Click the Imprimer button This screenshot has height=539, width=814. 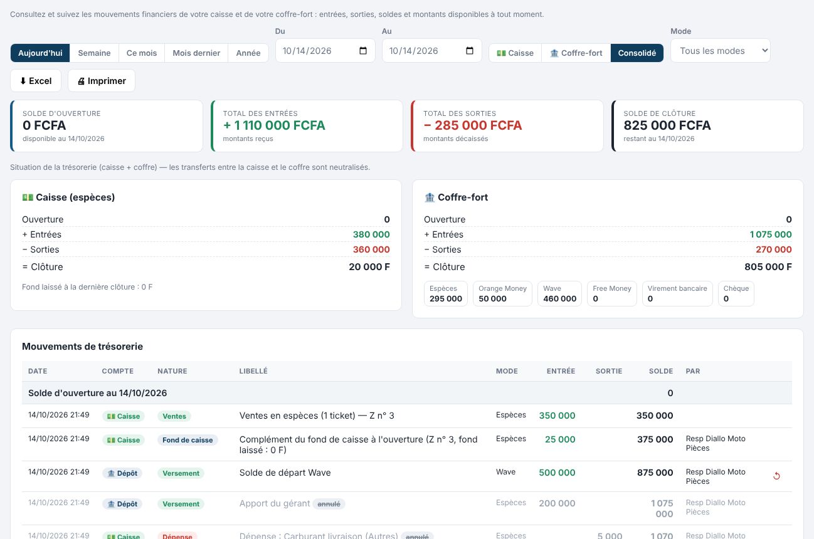102,81
